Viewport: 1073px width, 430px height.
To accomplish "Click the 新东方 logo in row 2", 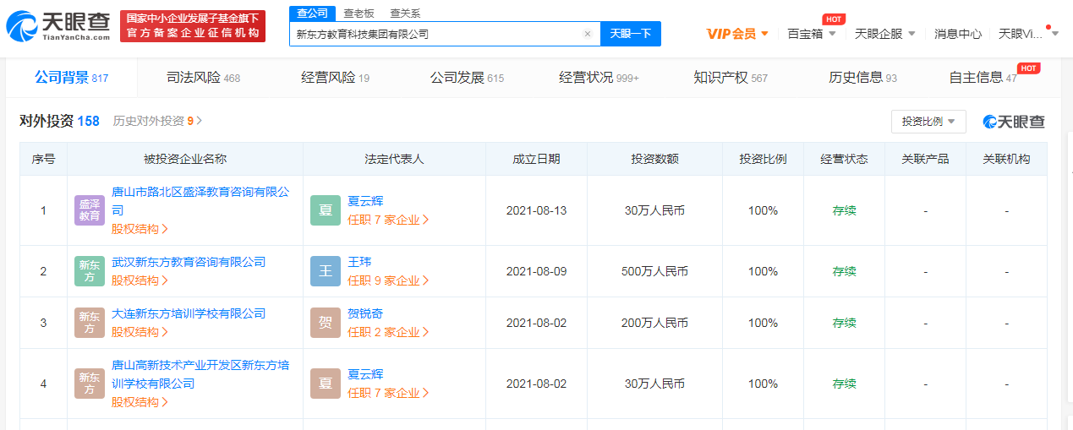I will click(x=90, y=271).
